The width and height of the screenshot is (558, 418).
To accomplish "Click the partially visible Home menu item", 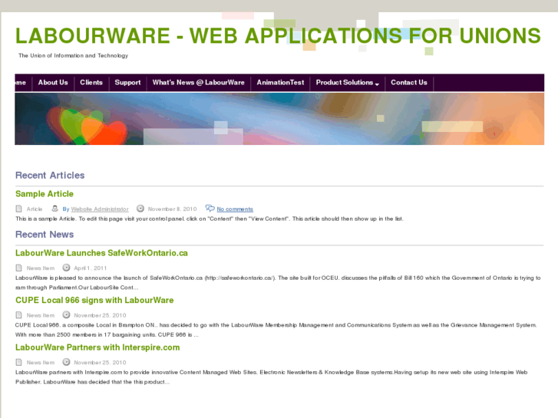I will click(21, 83).
